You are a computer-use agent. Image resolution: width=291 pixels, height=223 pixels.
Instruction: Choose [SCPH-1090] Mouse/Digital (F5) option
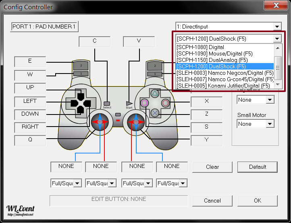point(224,54)
